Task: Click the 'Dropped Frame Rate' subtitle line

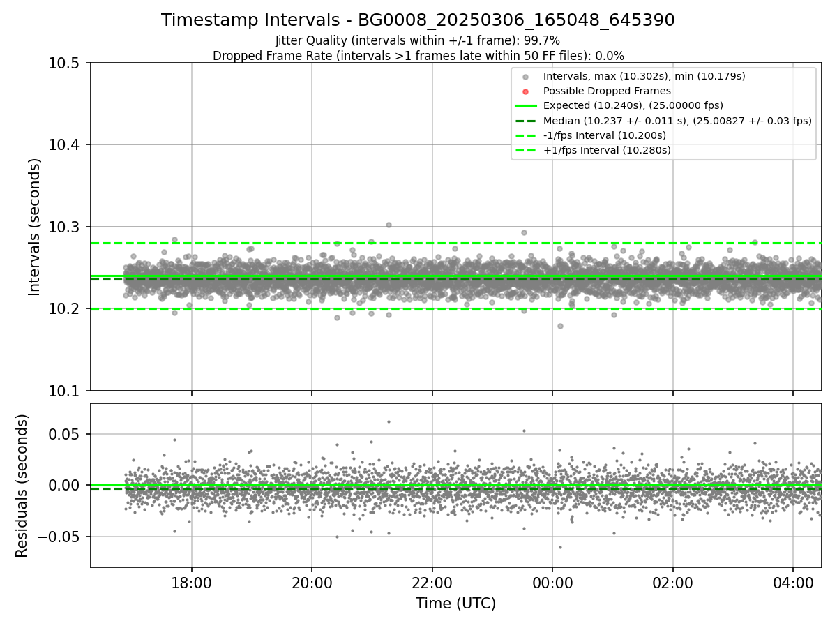Action: (x=418, y=56)
